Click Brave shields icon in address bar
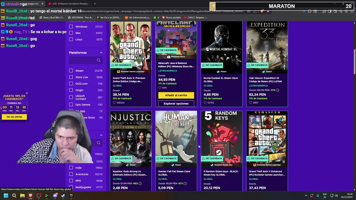Image resolution: width=356 pixels, height=200 pixels. click(x=262, y=11)
